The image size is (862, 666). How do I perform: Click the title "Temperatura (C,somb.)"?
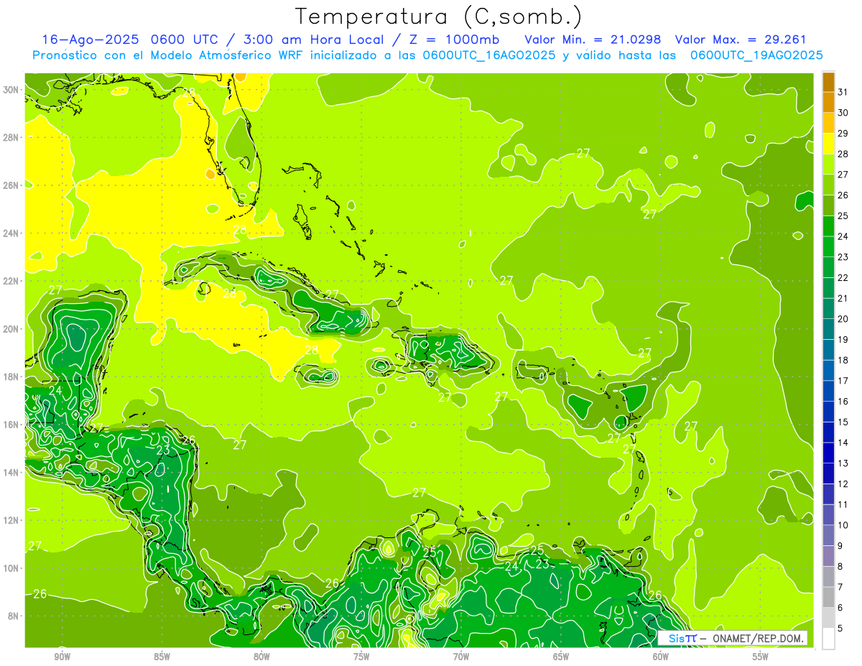click(x=439, y=17)
